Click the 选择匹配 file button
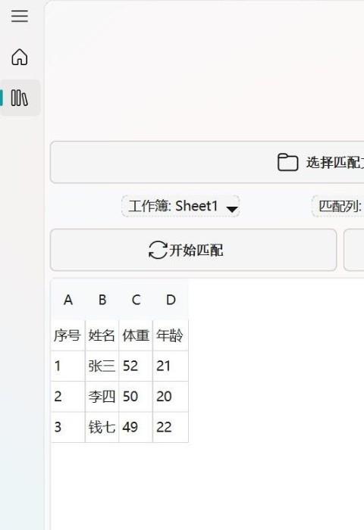The height and width of the screenshot is (530, 364). pyautogui.click(x=207, y=163)
